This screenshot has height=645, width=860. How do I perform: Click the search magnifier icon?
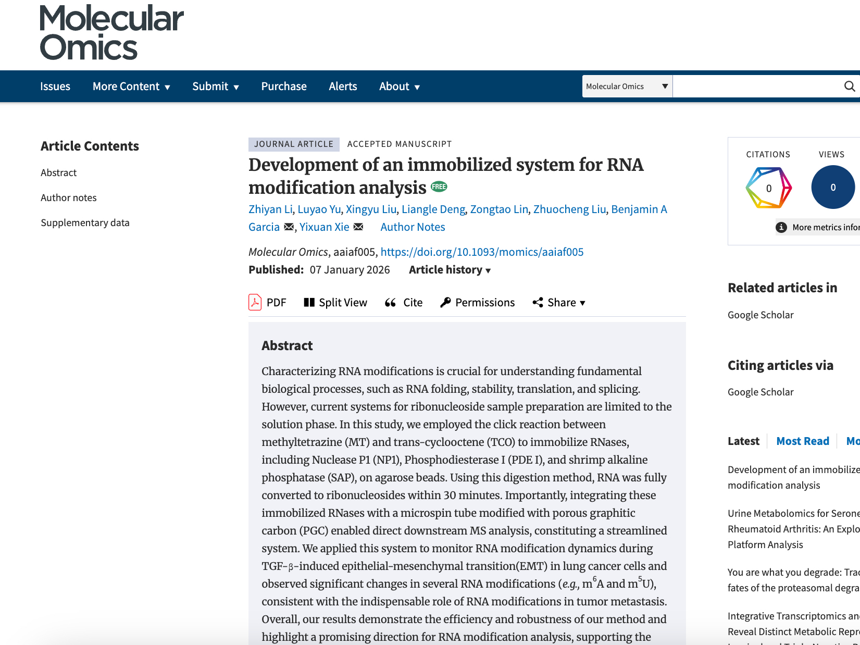click(849, 86)
